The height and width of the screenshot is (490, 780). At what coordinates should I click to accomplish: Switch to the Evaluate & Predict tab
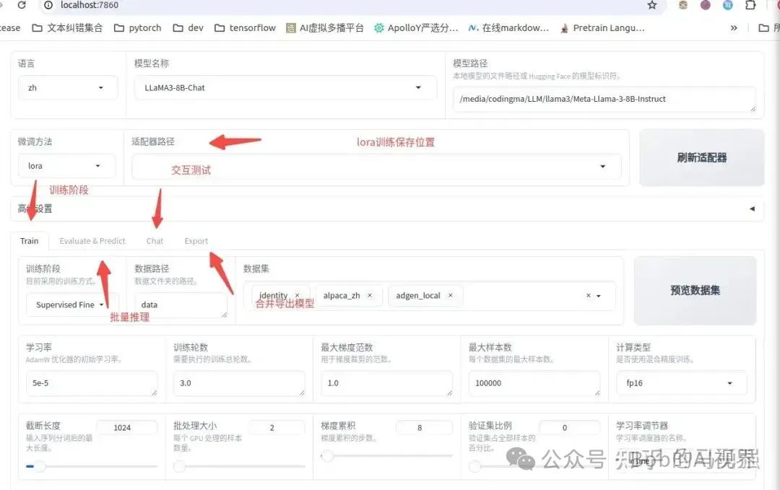tap(92, 241)
